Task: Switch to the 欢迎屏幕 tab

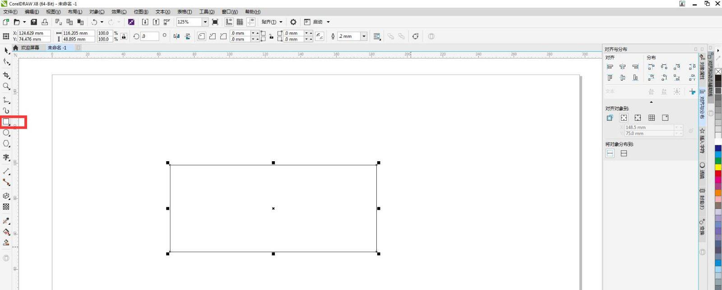Action: [30, 48]
